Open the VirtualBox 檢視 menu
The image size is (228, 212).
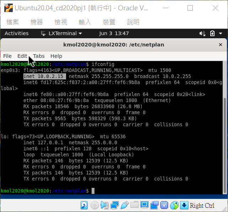pos(61,22)
